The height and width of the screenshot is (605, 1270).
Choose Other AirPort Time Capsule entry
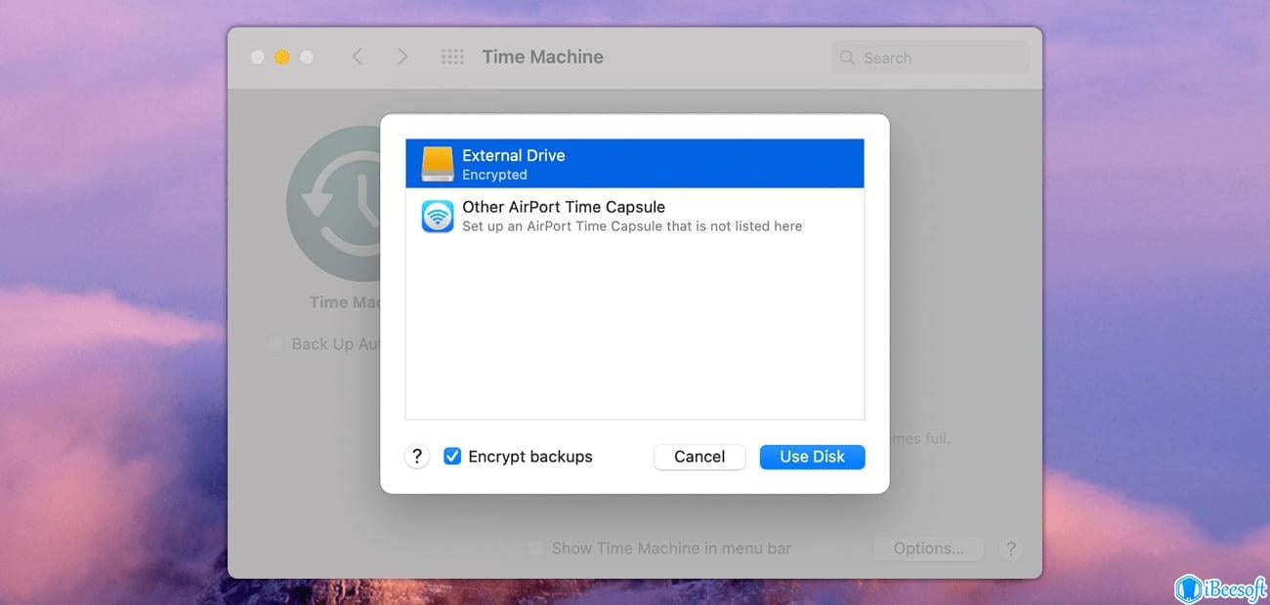(x=635, y=216)
